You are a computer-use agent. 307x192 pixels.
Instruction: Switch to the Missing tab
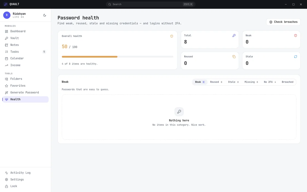[251, 82]
